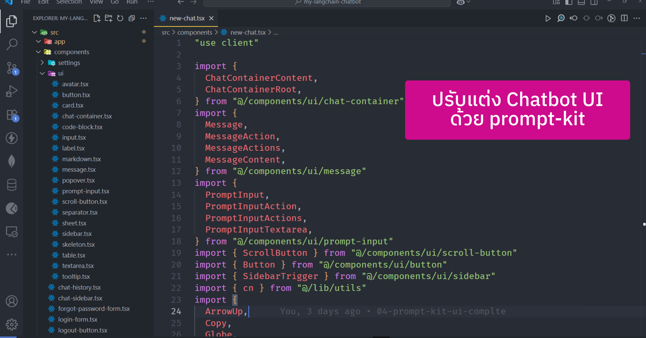Collapse the components folder
The width and height of the screenshot is (646, 338).
(38, 52)
